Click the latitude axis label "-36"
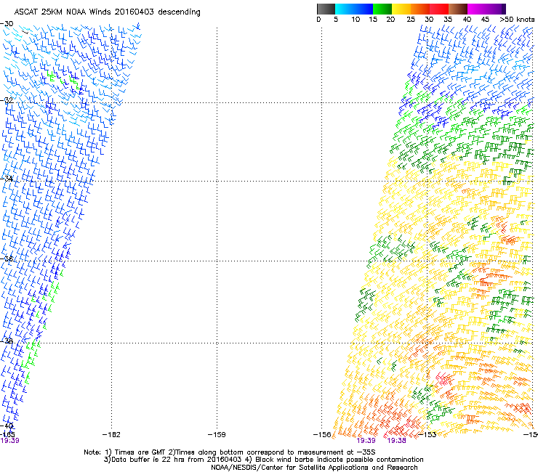 tap(7, 259)
